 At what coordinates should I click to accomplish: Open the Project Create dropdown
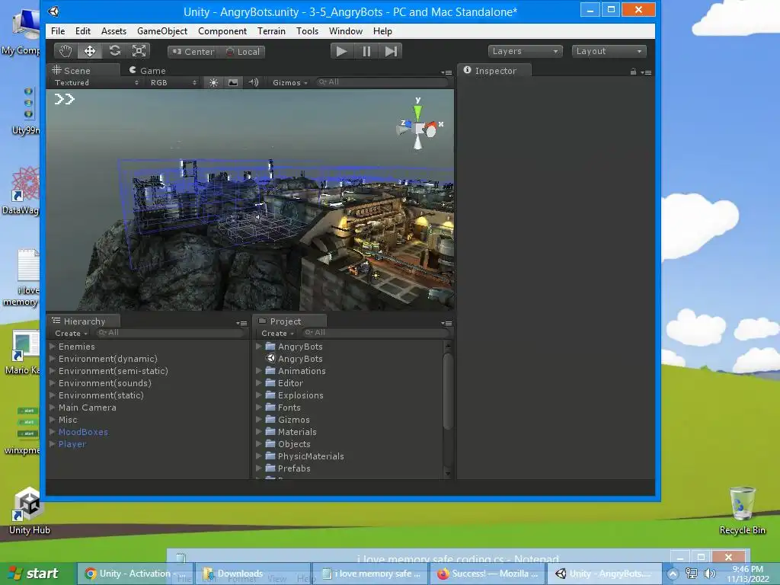coord(277,334)
